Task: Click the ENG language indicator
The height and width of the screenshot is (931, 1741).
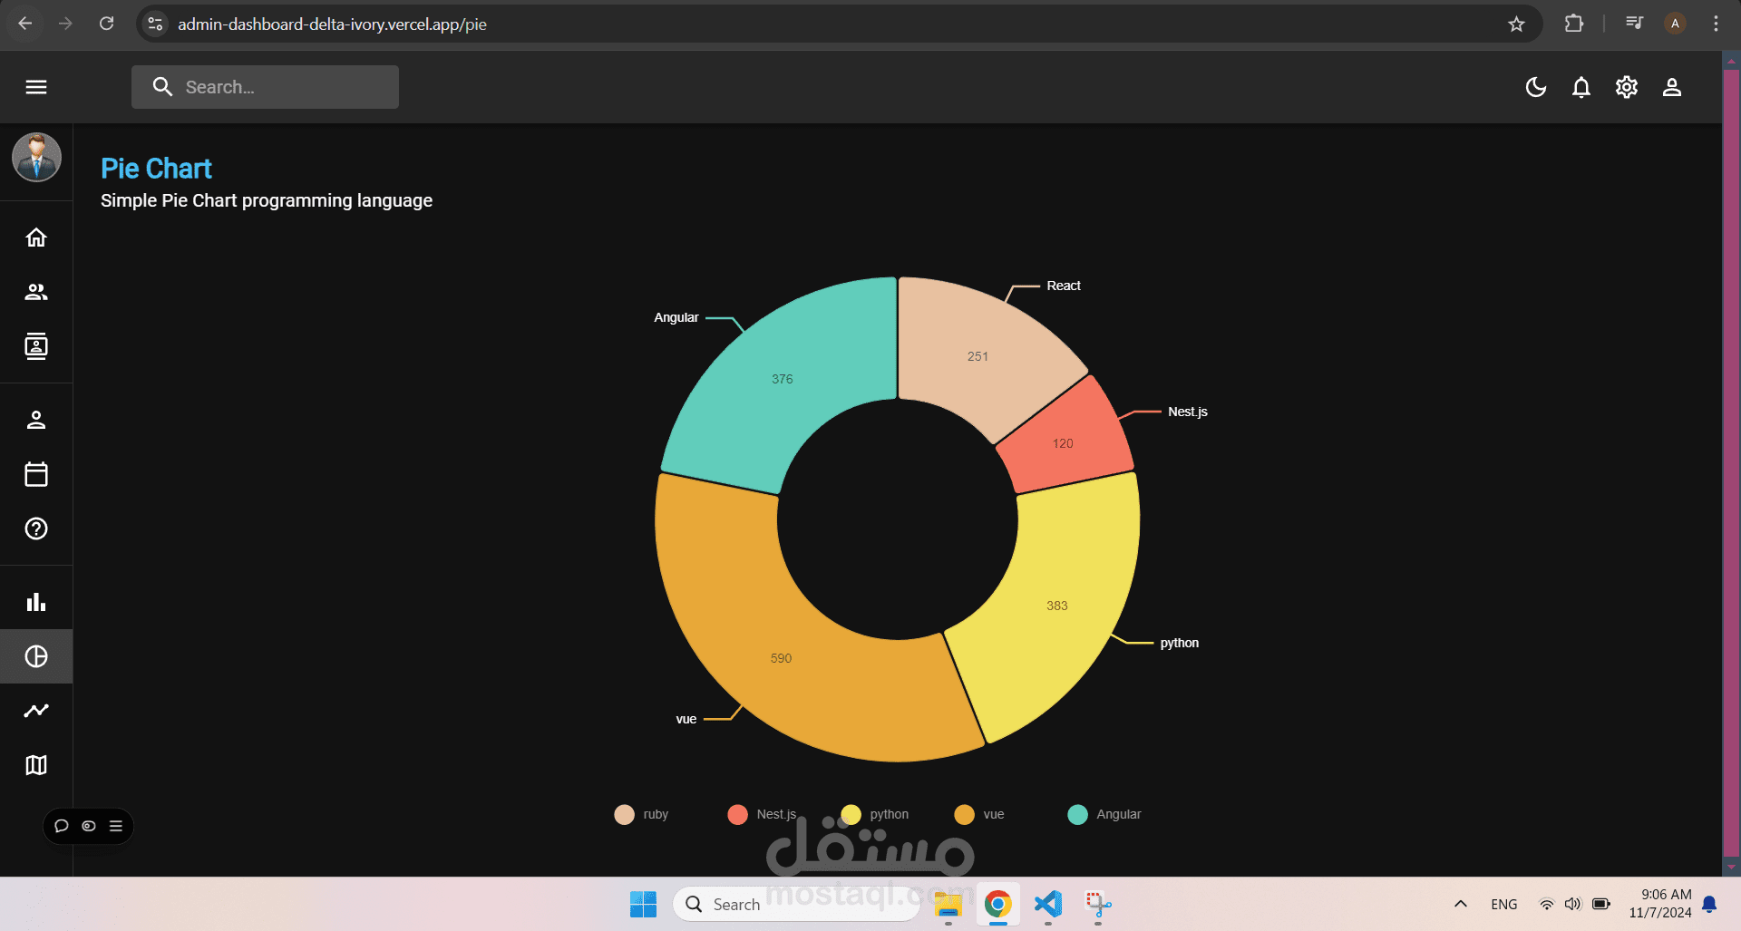Action: pos(1503,904)
